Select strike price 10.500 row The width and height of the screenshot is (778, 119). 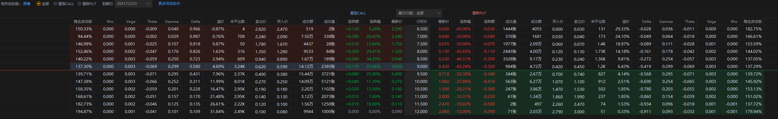(x=421, y=89)
